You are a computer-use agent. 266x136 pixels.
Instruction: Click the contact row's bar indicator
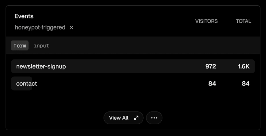22,83
